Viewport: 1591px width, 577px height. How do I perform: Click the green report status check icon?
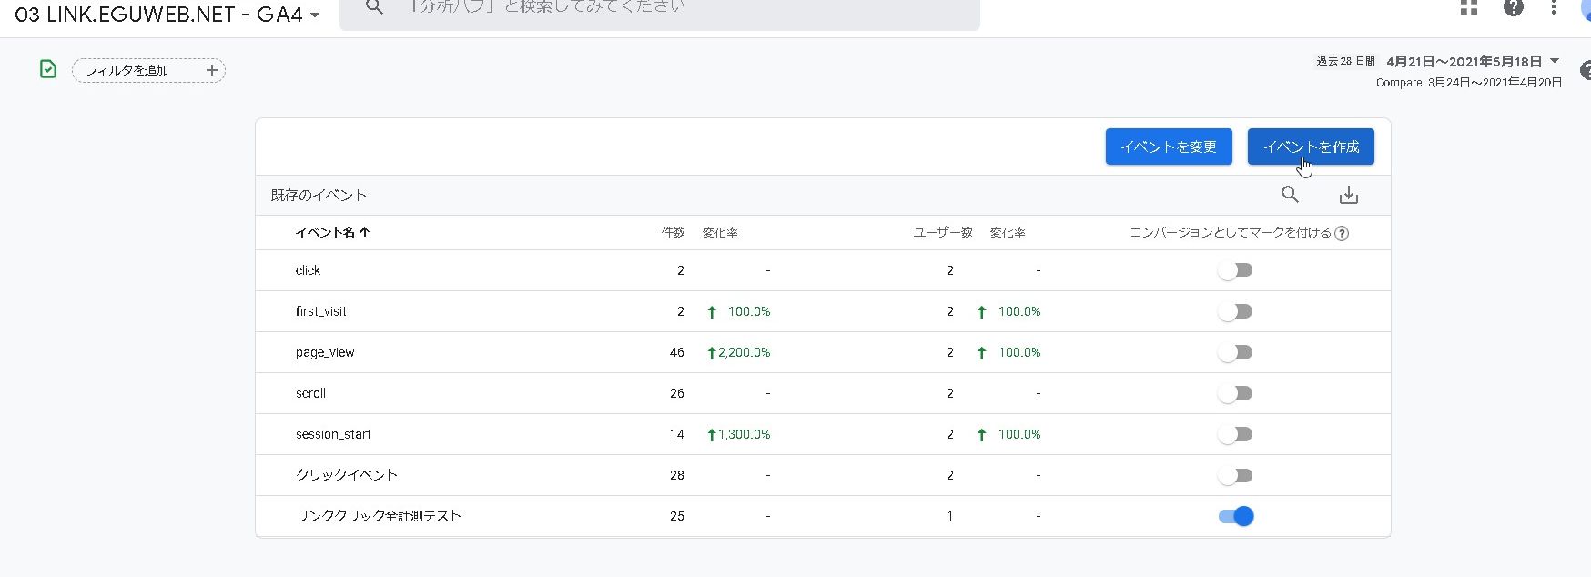coord(48,69)
